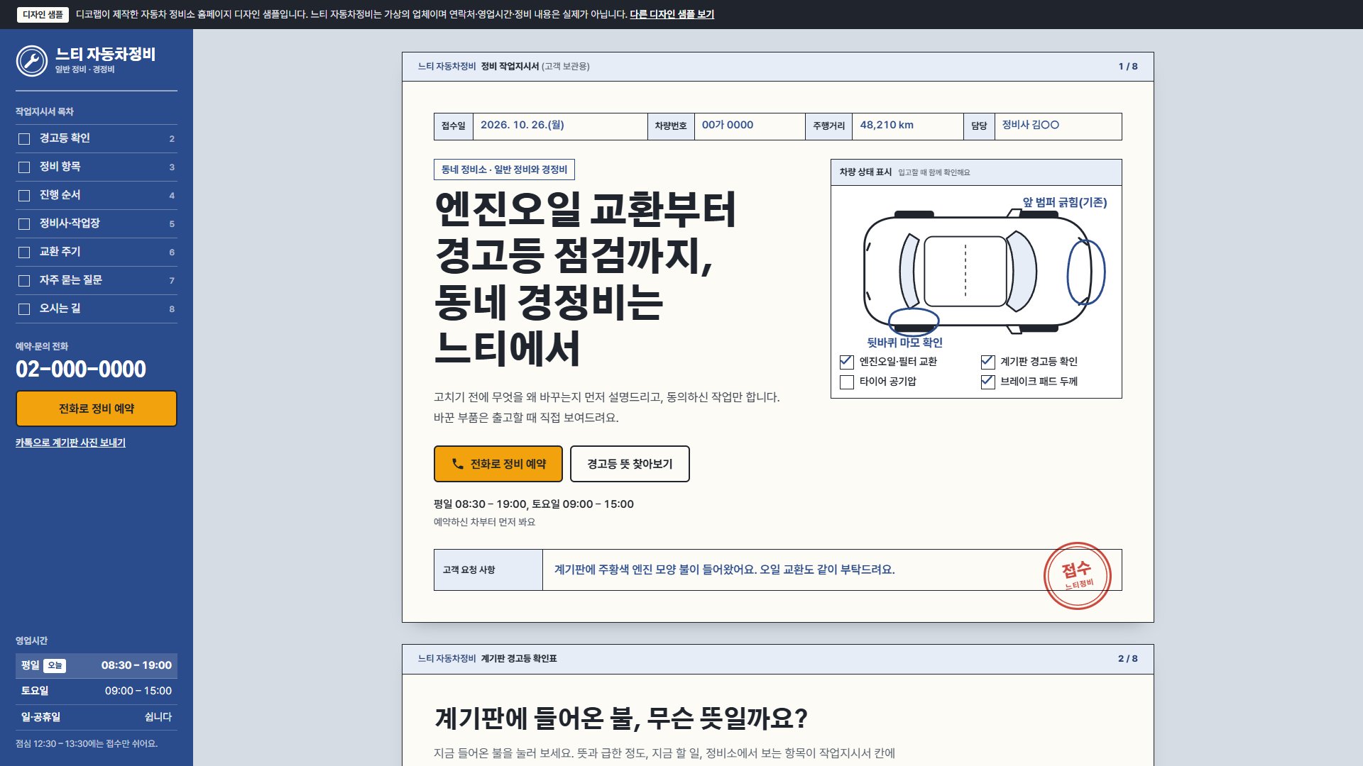
Task: Go to 진행 순서 section
Action: point(97,195)
